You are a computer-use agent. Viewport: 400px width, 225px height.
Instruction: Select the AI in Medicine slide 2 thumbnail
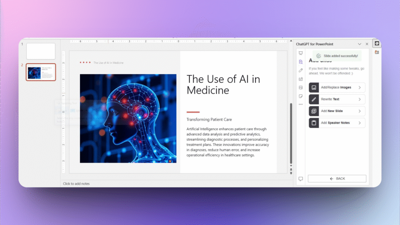[41, 72]
